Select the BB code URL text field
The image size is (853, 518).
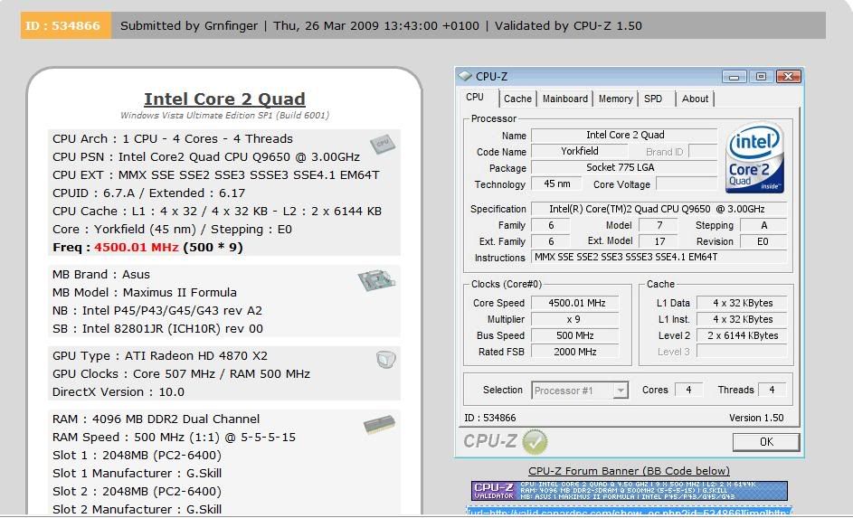[x=629, y=512]
